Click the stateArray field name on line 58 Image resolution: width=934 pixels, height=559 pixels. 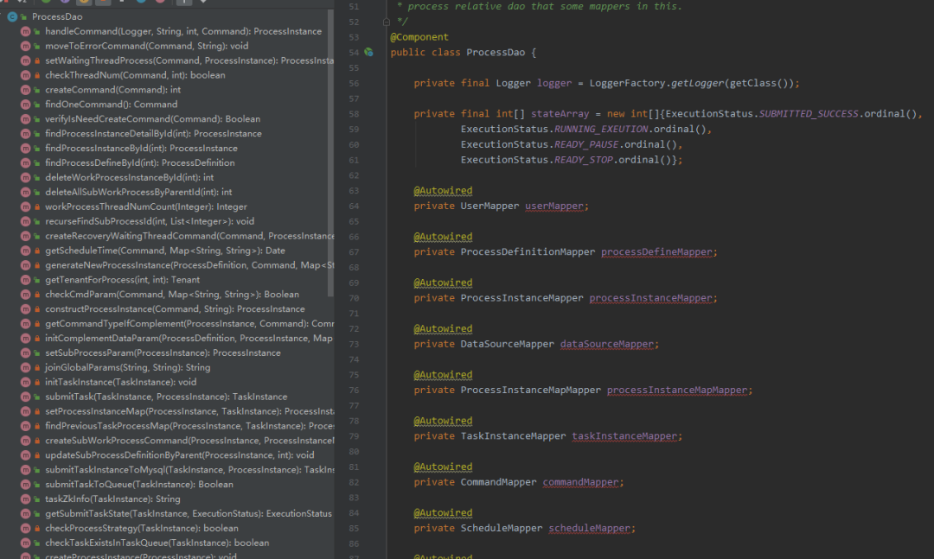(x=560, y=114)
